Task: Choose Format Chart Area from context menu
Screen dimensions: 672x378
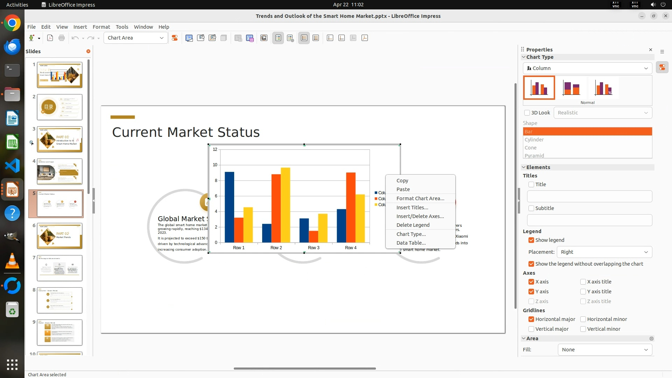Action: pyautogui.click(x=420, y=198)
